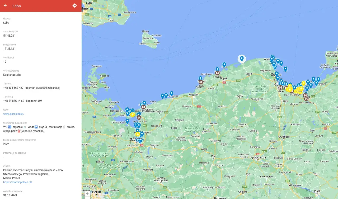
Task: Select a yellow anchorage icon in the Gdańsk bay
Action: point(303,83)
